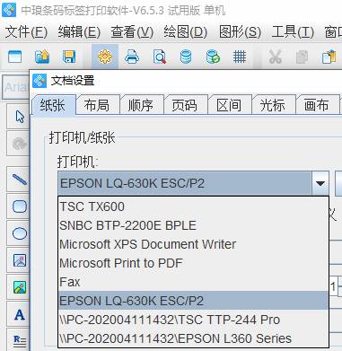Screen dimensions: 342x351
Task: Click the Copy pages icon
Action: 302,57
